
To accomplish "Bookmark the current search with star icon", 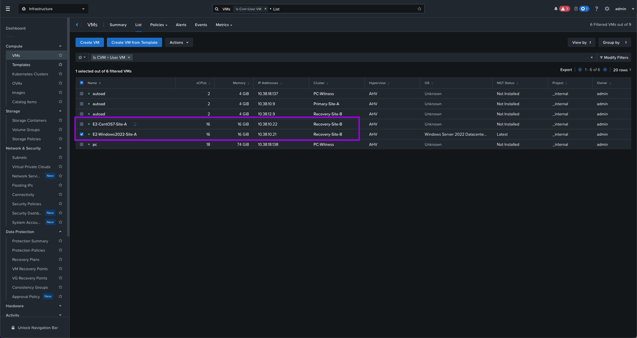I will [x=419, y=9].
